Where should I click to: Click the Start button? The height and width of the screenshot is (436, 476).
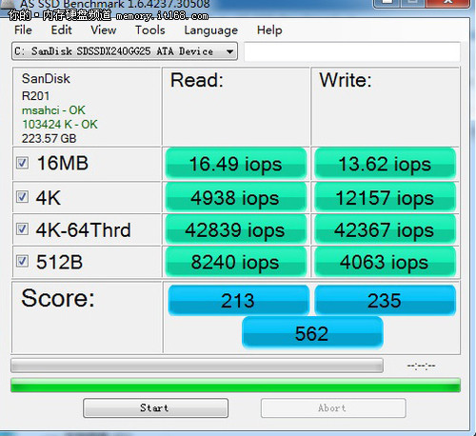click(x=155, y=407)
